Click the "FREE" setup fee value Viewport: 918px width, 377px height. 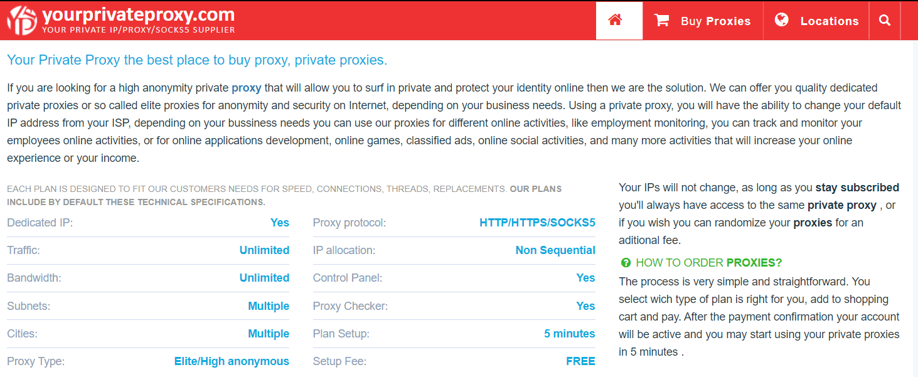580,361
